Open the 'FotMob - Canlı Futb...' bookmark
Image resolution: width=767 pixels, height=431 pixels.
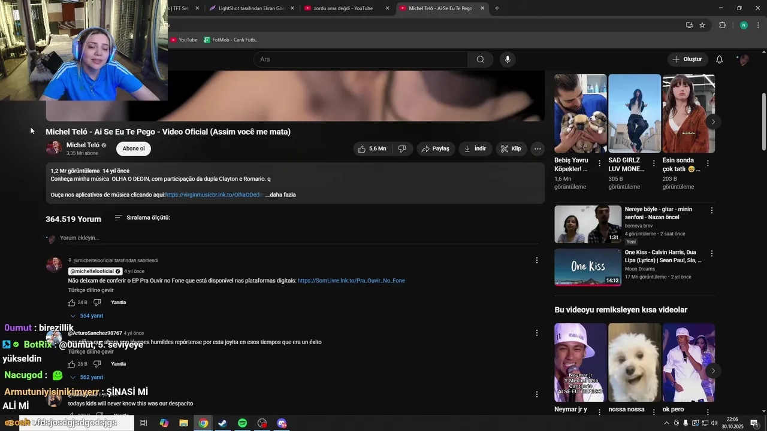coord(231,40)
